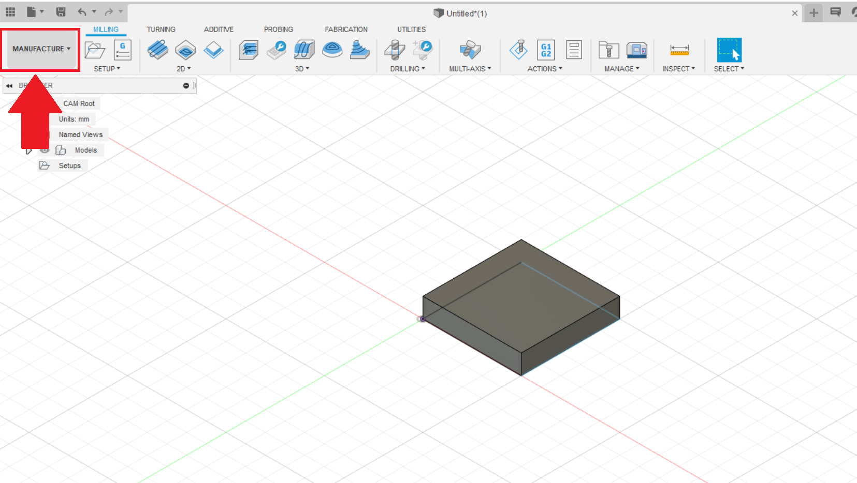Expand the DRILLING dropdown

(408, 69)
